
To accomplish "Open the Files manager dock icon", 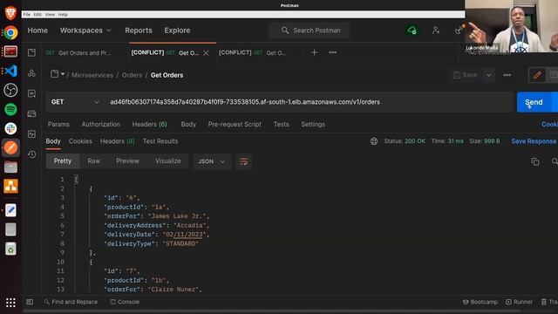I will pyautogui.click(x=10, y=167).
